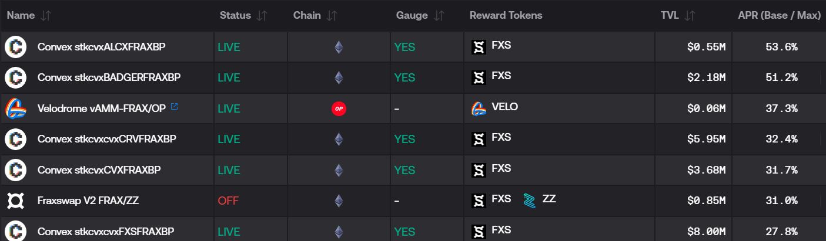Open Convex stkcvxcvxCRVFRAXBP farm
Image resolution: width=826 pixels, height=241 pixels.
click(413, 139)
